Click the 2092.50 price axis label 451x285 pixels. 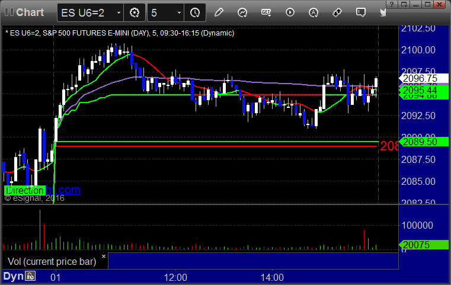(x=418, y=116)
